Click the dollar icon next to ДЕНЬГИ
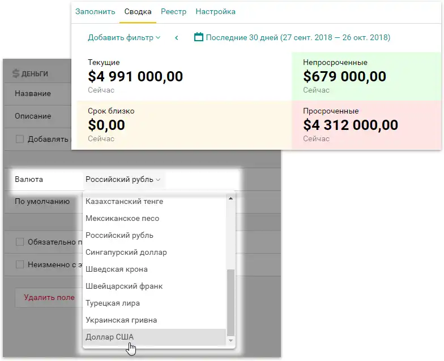444x361 pixels. point(16,73)
